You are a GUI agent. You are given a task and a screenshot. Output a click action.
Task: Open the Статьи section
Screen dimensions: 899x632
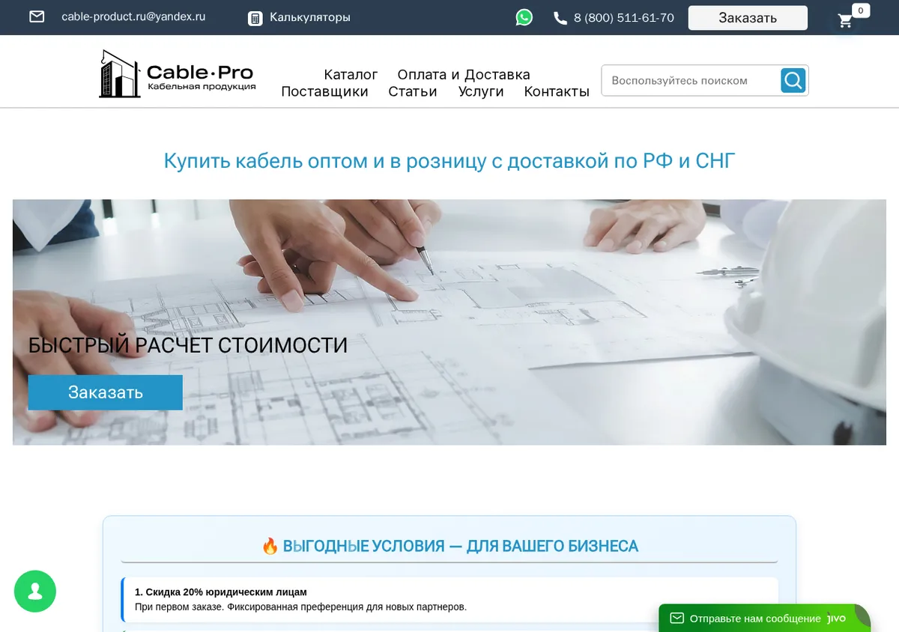(x=413, y=91)
